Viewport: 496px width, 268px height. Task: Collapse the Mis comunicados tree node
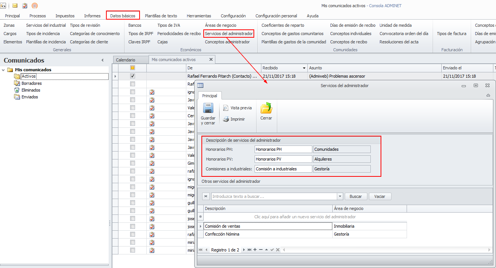click(x=3, y=70)
